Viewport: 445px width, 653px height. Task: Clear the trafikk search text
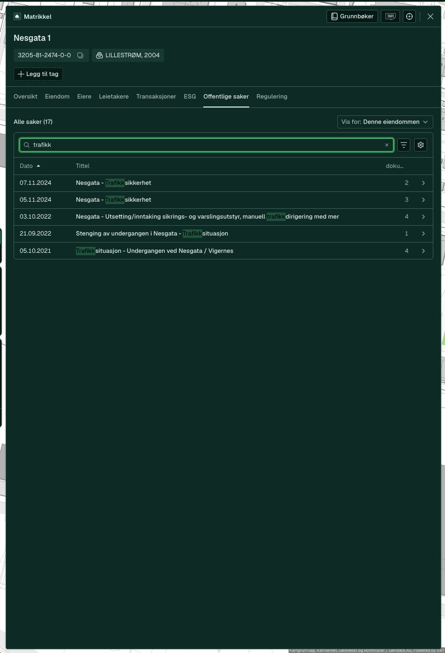(x=387, y=145)
